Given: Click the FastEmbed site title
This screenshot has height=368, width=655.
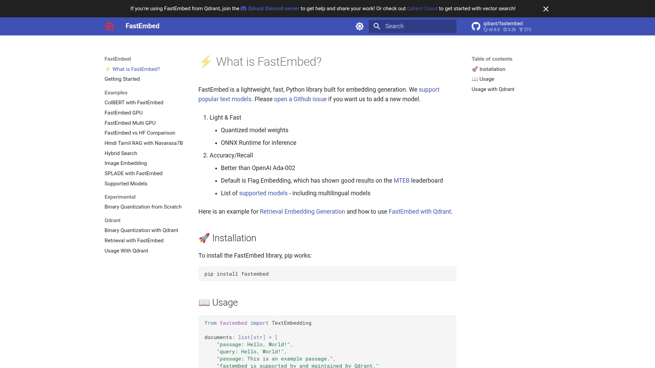Looking at the screenshot, I should pyautogui.click(x=142, y=26).
